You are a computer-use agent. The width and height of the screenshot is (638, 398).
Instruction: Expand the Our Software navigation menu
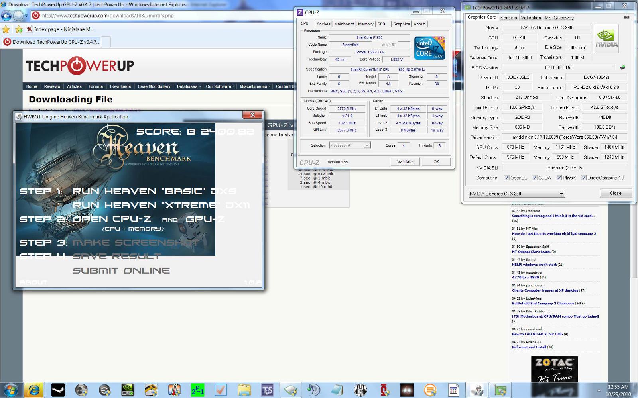[220, 86]
